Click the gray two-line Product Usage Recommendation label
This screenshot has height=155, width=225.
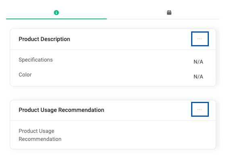(40, 135)
